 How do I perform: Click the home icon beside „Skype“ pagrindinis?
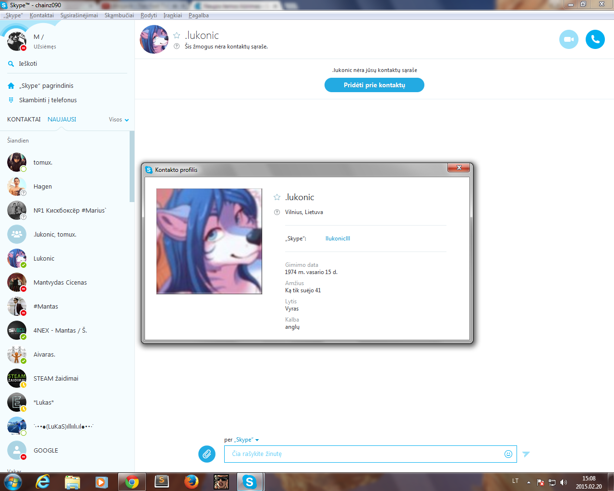pos(11,86)
